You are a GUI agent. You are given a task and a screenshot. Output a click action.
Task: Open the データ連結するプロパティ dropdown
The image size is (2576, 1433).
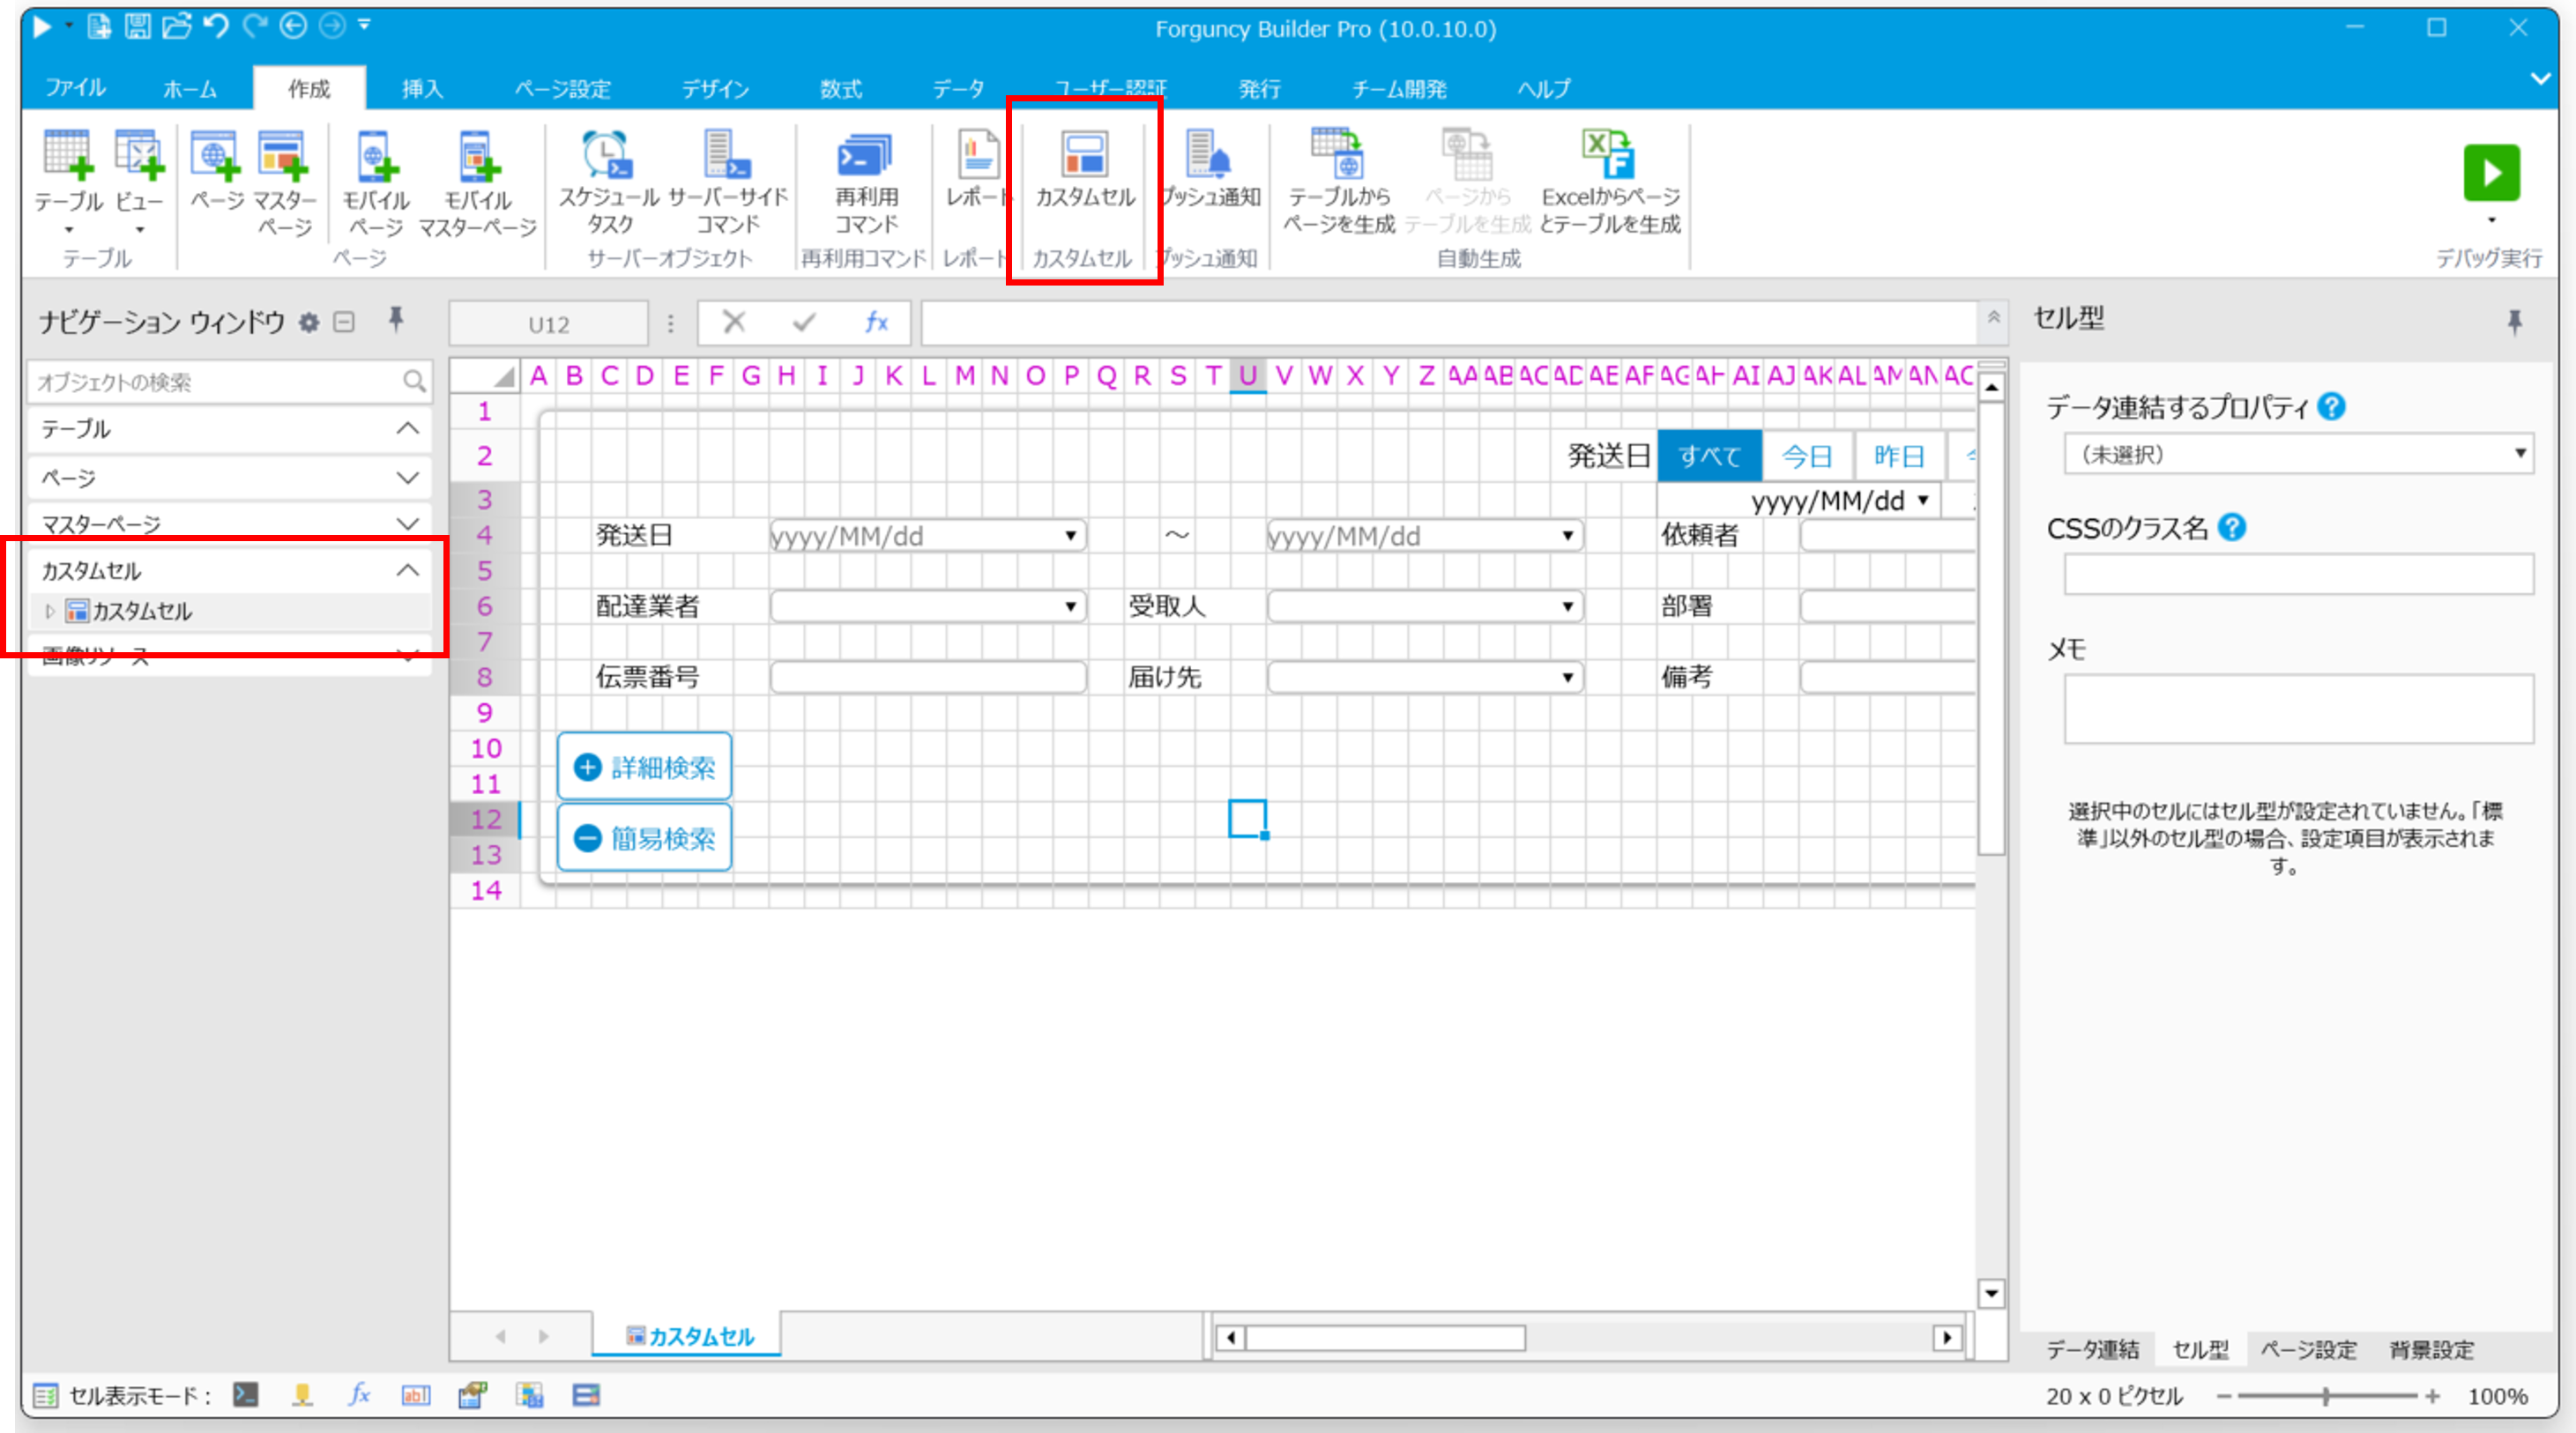2297,454
